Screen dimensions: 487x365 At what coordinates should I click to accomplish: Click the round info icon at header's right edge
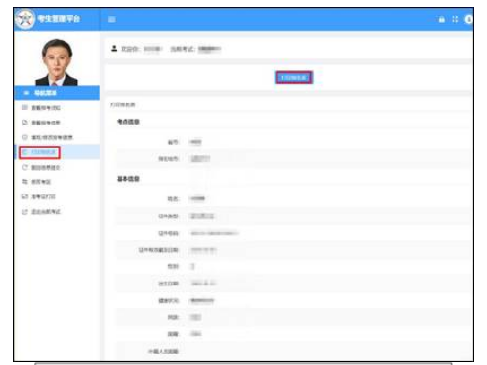[468, 19]
